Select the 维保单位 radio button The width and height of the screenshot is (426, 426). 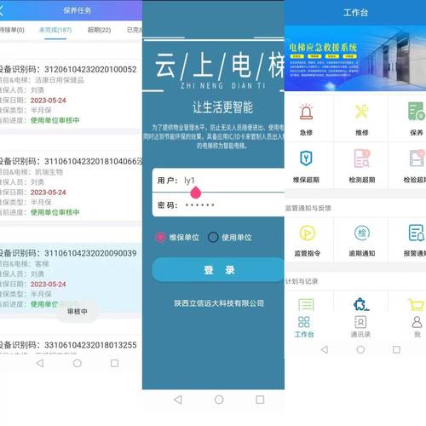pyautogui.click(x=160, y=237)
